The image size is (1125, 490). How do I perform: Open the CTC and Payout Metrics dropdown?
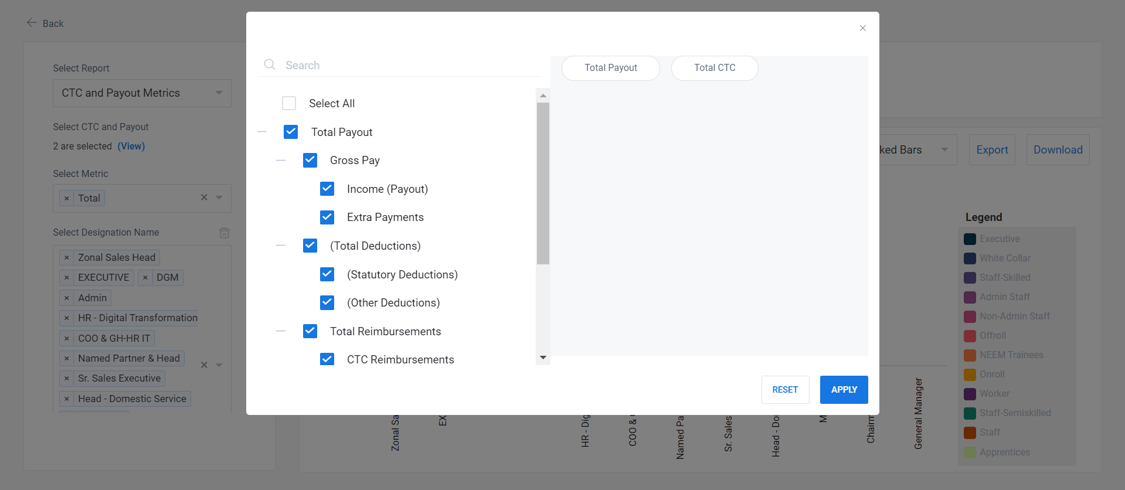(142, 93)
